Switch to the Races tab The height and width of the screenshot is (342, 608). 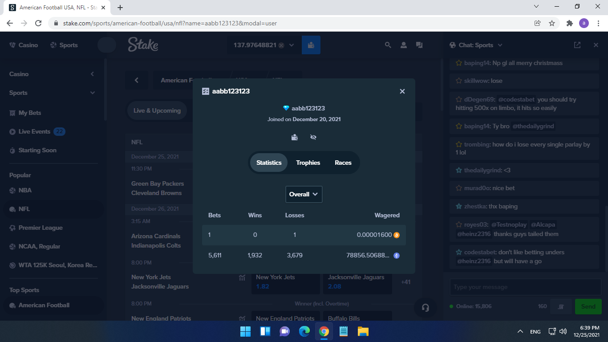[343, 163]
